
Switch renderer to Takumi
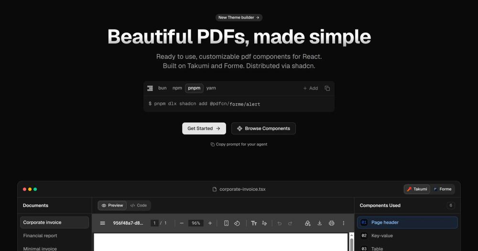tap(417, 189)
